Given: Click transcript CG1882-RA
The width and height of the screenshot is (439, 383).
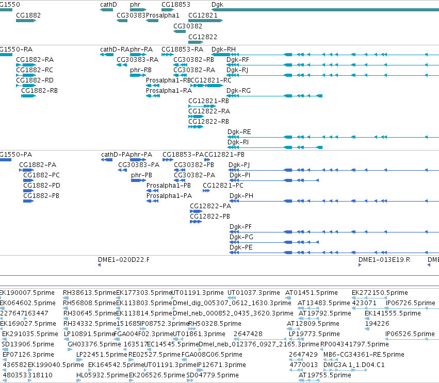Looking at the screenshot, I should click(35, 60).
